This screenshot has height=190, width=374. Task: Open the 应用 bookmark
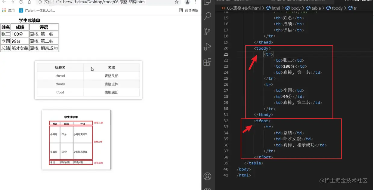(11, 10)
